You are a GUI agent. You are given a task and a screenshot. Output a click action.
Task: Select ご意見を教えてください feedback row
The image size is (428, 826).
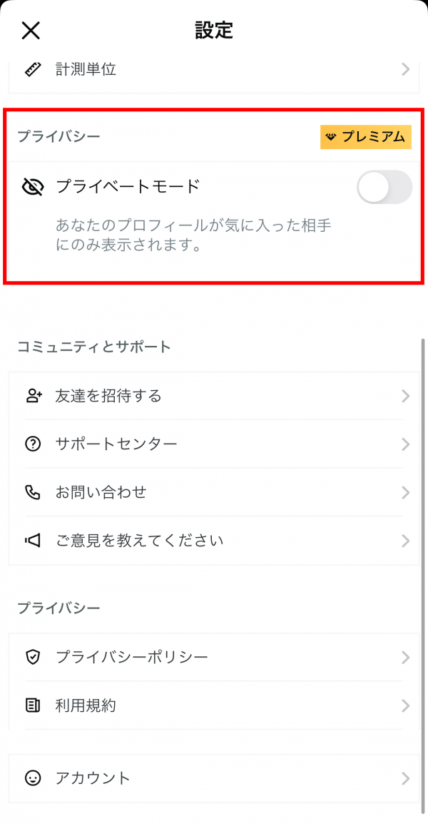140,541
